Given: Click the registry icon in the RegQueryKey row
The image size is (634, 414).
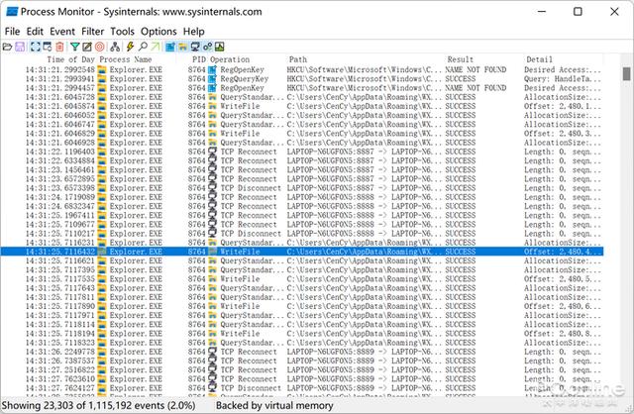Looking at the screenshot, I should pyautogui.click(x=212, y=79).
